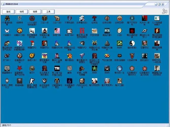Launch the 仙剑 calligraphy icon
Viewport: 170px width, 127px height.
point(20,43)
